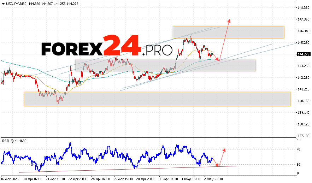This screenshot has width=312, height=183.
Task: Click the 30 Apr 07:30 time label
Action: pos(169,179)
